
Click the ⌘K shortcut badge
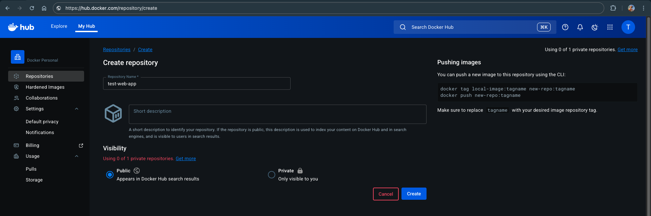[544, 27]
